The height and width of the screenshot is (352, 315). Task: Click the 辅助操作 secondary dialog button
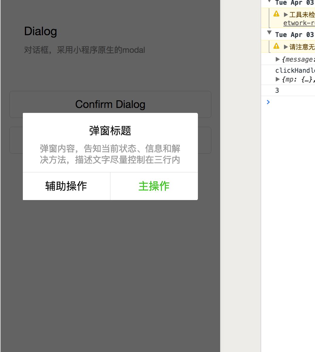pos(66,186)
